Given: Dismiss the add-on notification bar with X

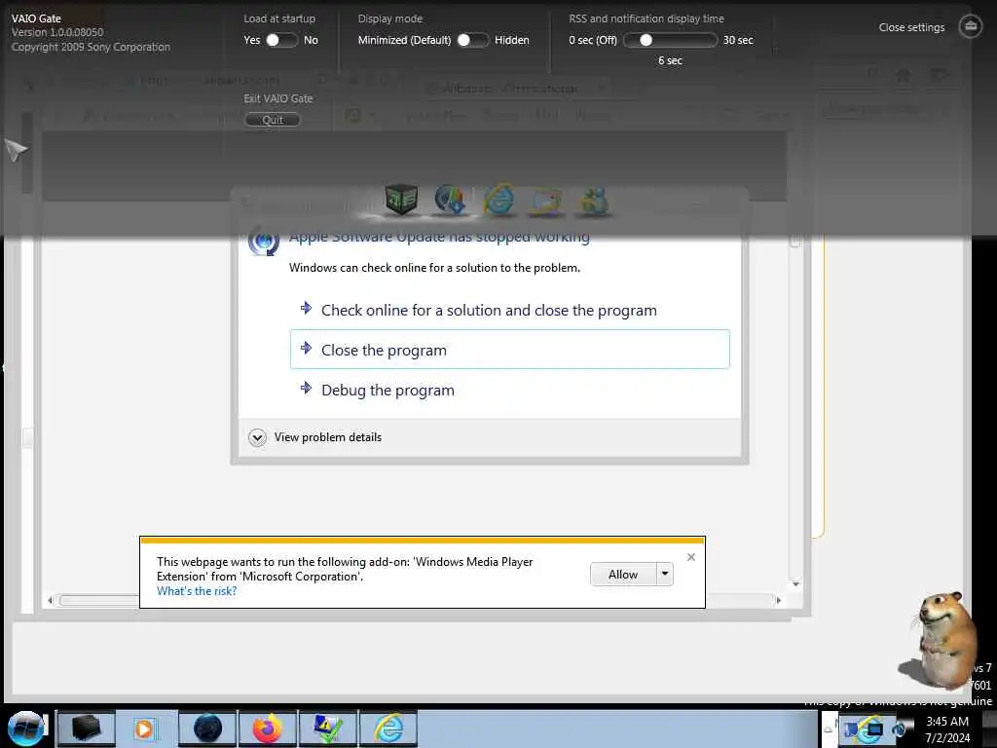Looking at the screenshot, I should [691, 557].
